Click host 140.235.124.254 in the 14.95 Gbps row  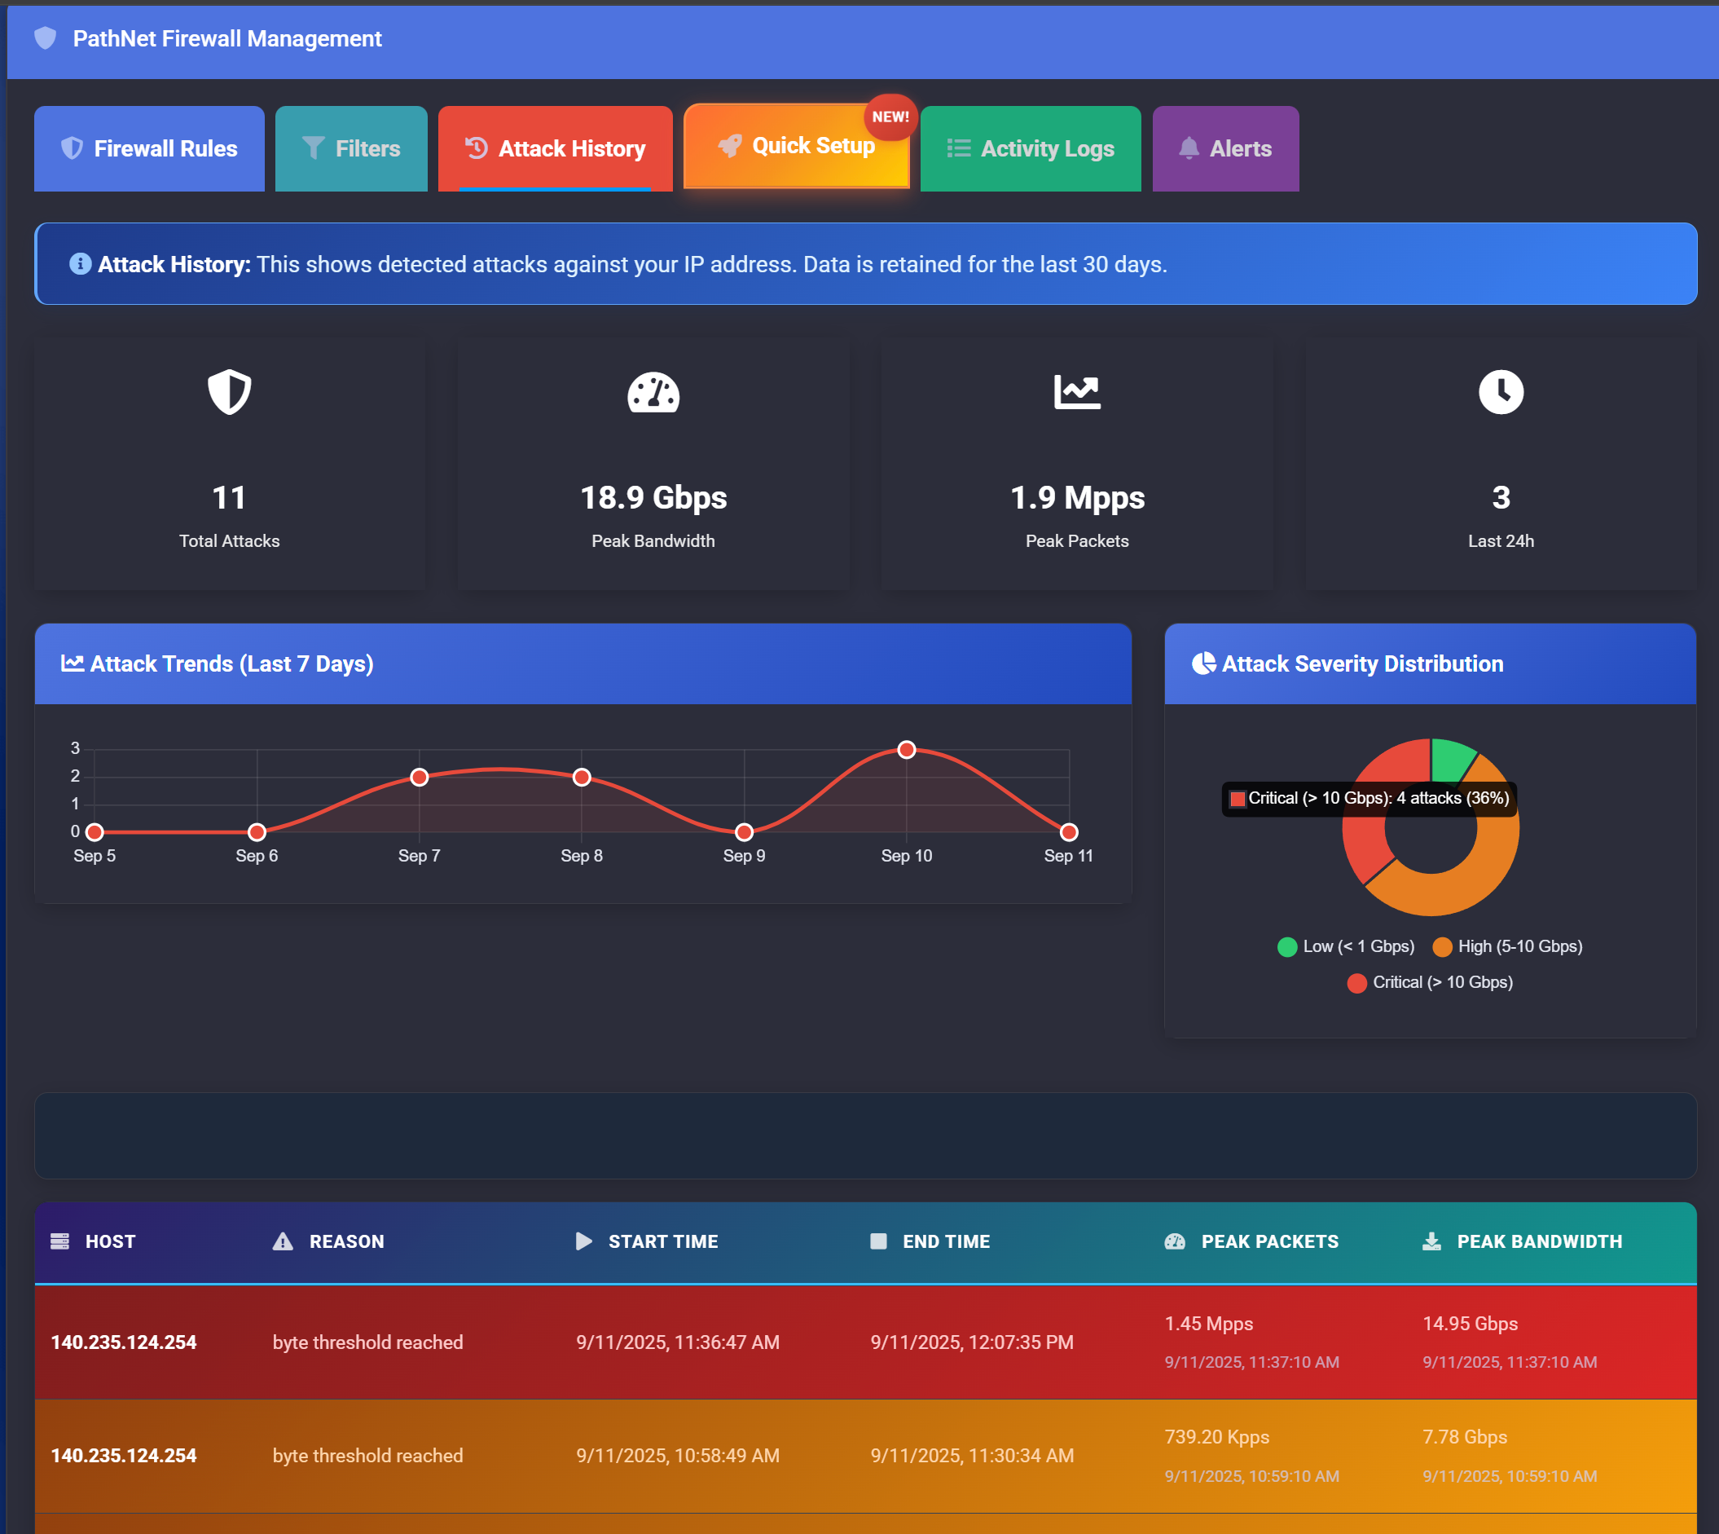124,1342
